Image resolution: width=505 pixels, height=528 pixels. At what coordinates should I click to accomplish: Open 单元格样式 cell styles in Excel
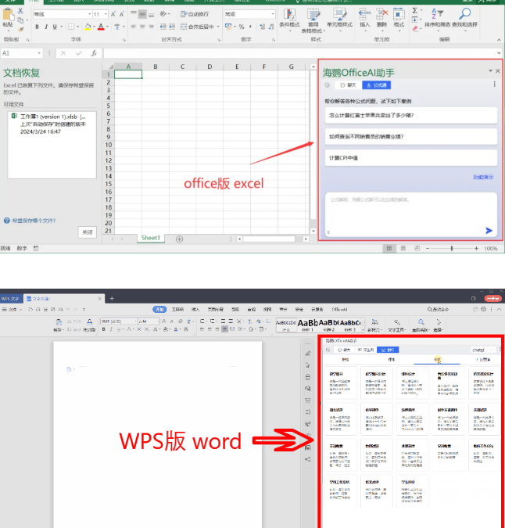tap(340, 20)
